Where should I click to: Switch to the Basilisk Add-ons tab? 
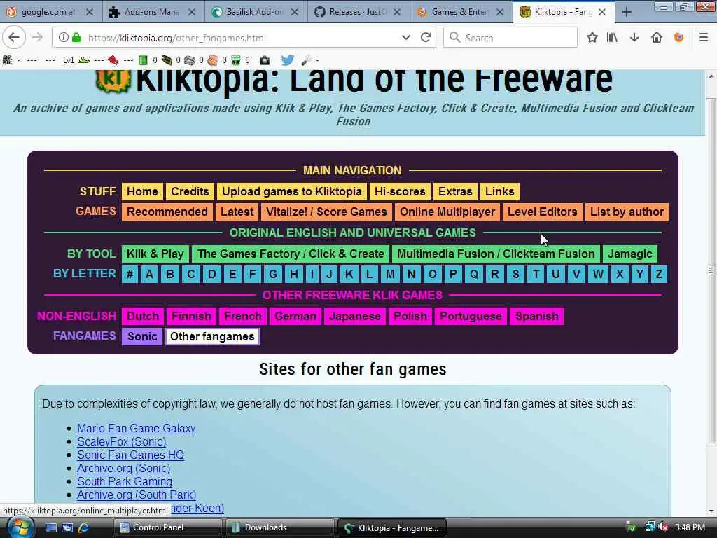coord(255,12)
